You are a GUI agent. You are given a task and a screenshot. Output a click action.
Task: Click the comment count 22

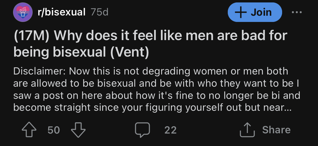pos(170,130)
